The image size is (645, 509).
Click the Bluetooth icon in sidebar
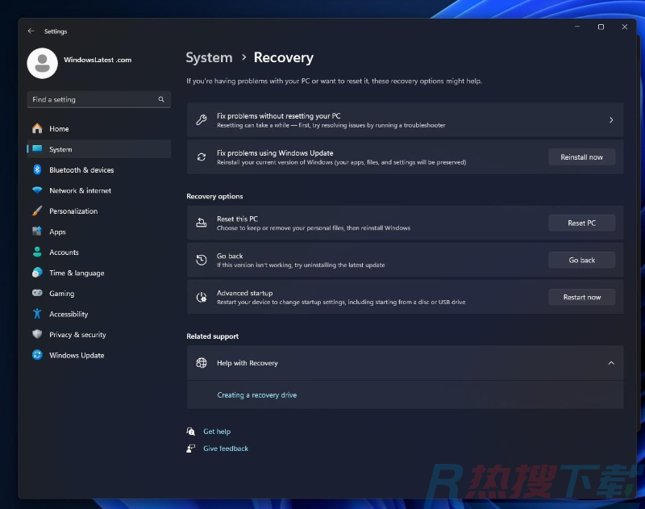[x=37, y=169]
